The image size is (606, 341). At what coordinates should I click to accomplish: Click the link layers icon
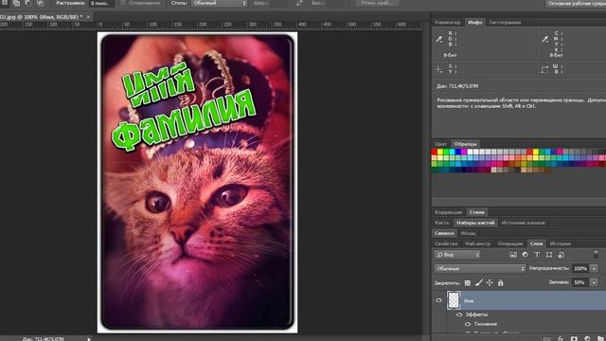pyautogui.click(x=546, y=338)
